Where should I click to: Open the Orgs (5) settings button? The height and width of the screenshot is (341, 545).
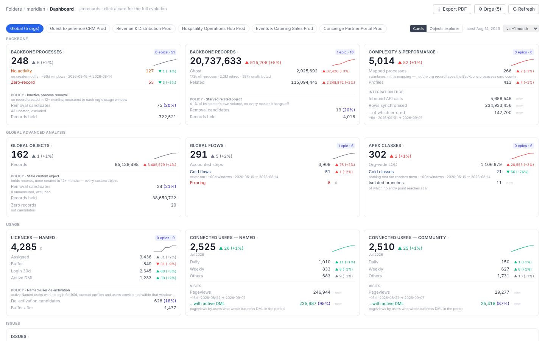coord(490,9)
